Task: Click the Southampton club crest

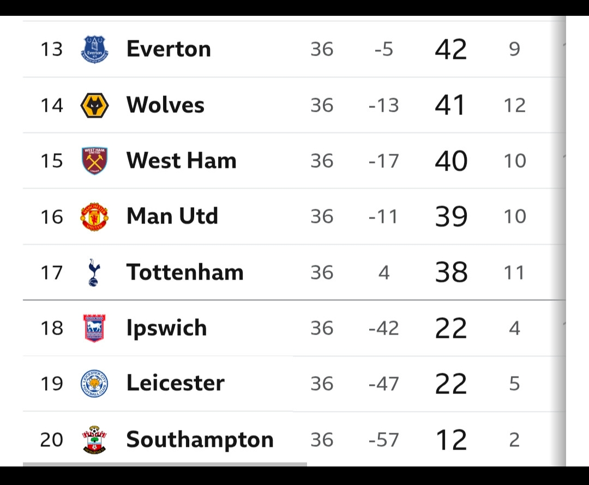Action: coord(94,440)
